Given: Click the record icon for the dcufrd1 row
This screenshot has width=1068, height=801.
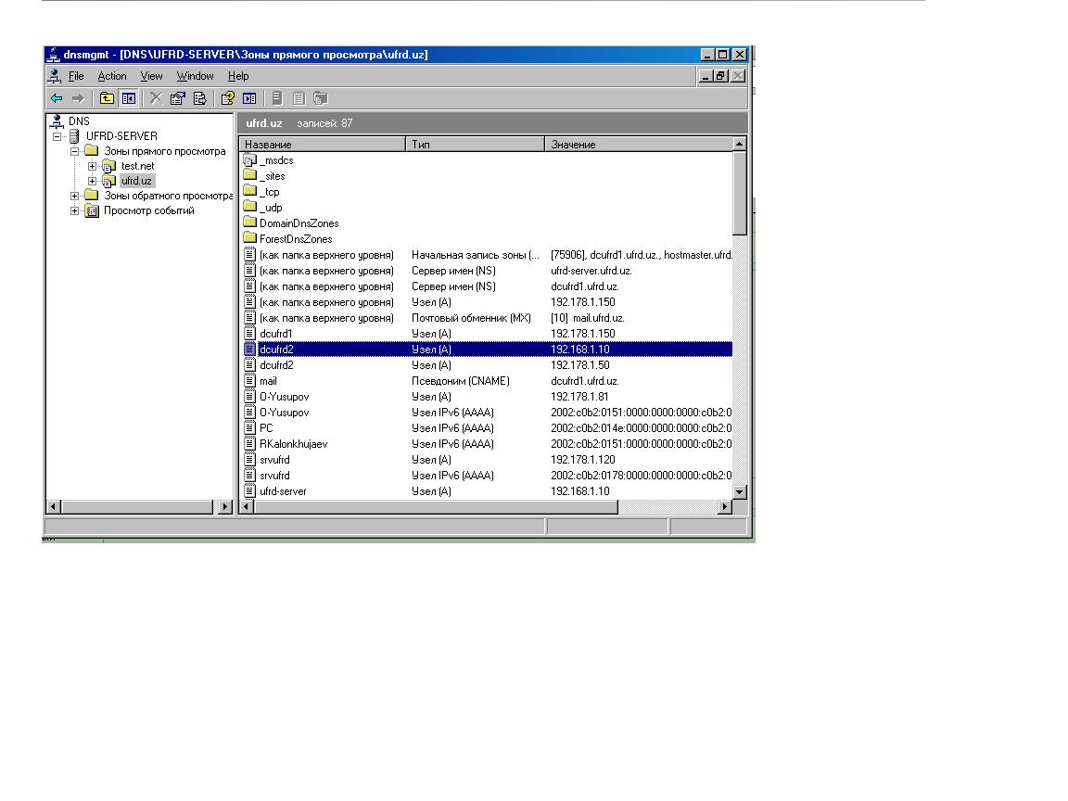Looking at the screenshot, I should pos(250,334).
